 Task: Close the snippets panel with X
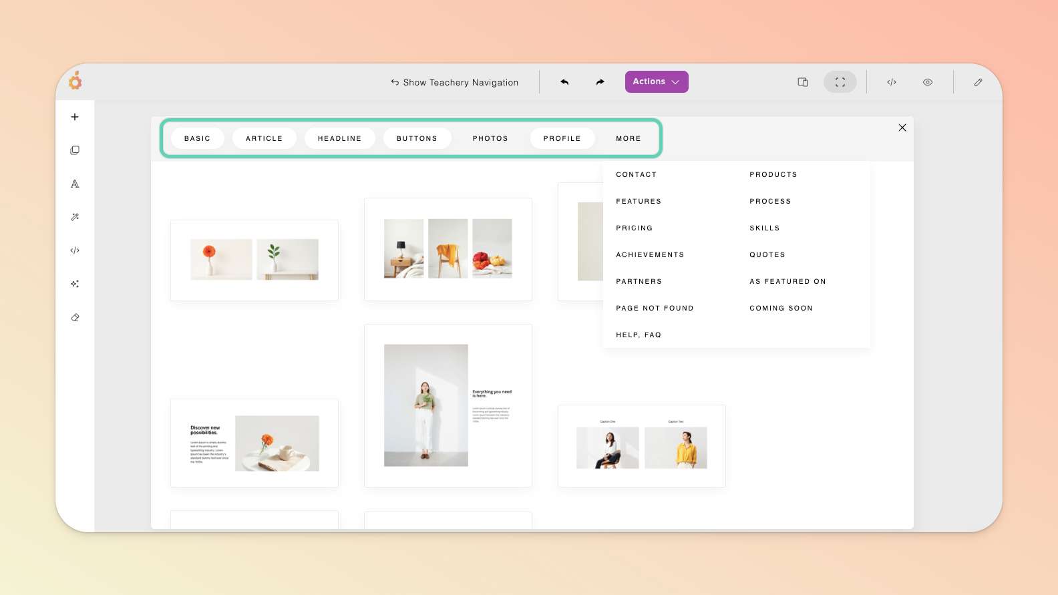(902, 128)
